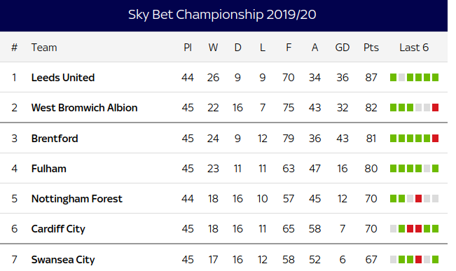Click the Nottingham Forest team name

[77, 199]
